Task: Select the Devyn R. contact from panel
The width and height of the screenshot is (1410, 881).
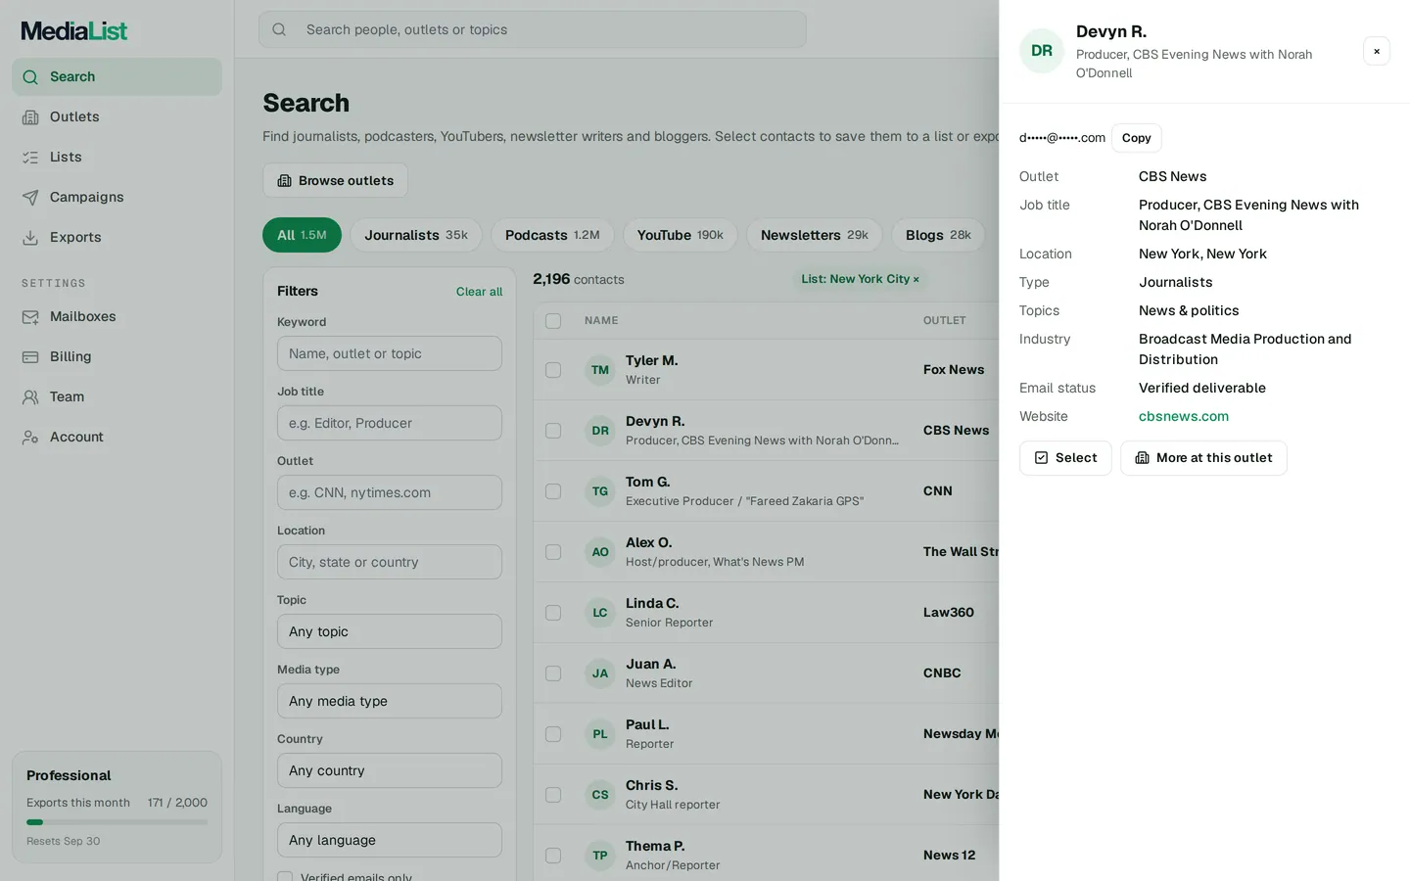Action: 1065,458
